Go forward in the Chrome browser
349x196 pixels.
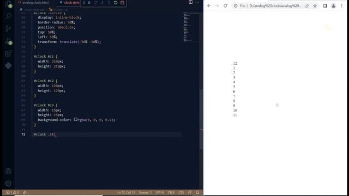point(217,6)
